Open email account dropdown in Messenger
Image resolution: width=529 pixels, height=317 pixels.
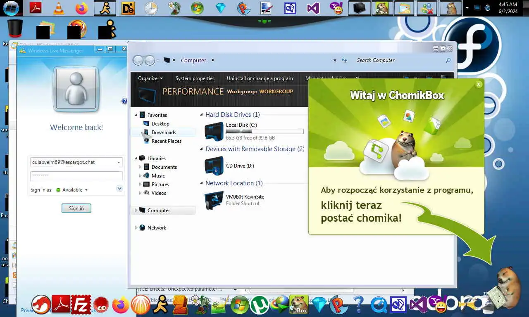119,162
